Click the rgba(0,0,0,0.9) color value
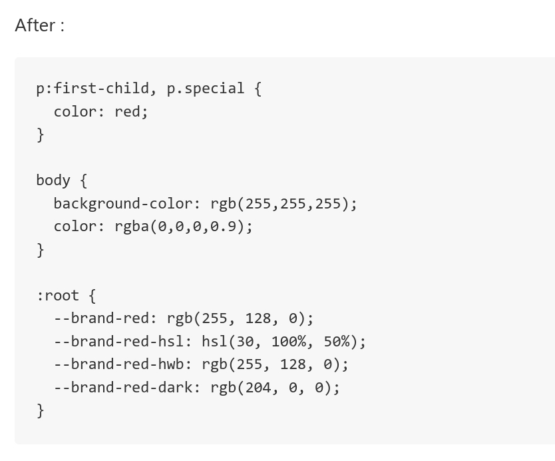Image resolution: width=555 pixels, height=461 pixels. [180, 227]
